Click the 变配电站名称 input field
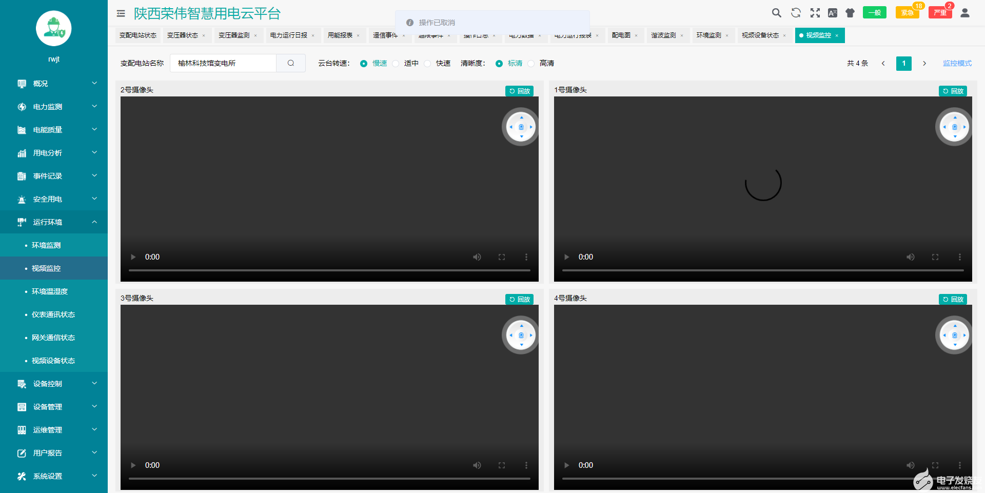The width and height of the screenshot is (985, 493). (223, 63)
